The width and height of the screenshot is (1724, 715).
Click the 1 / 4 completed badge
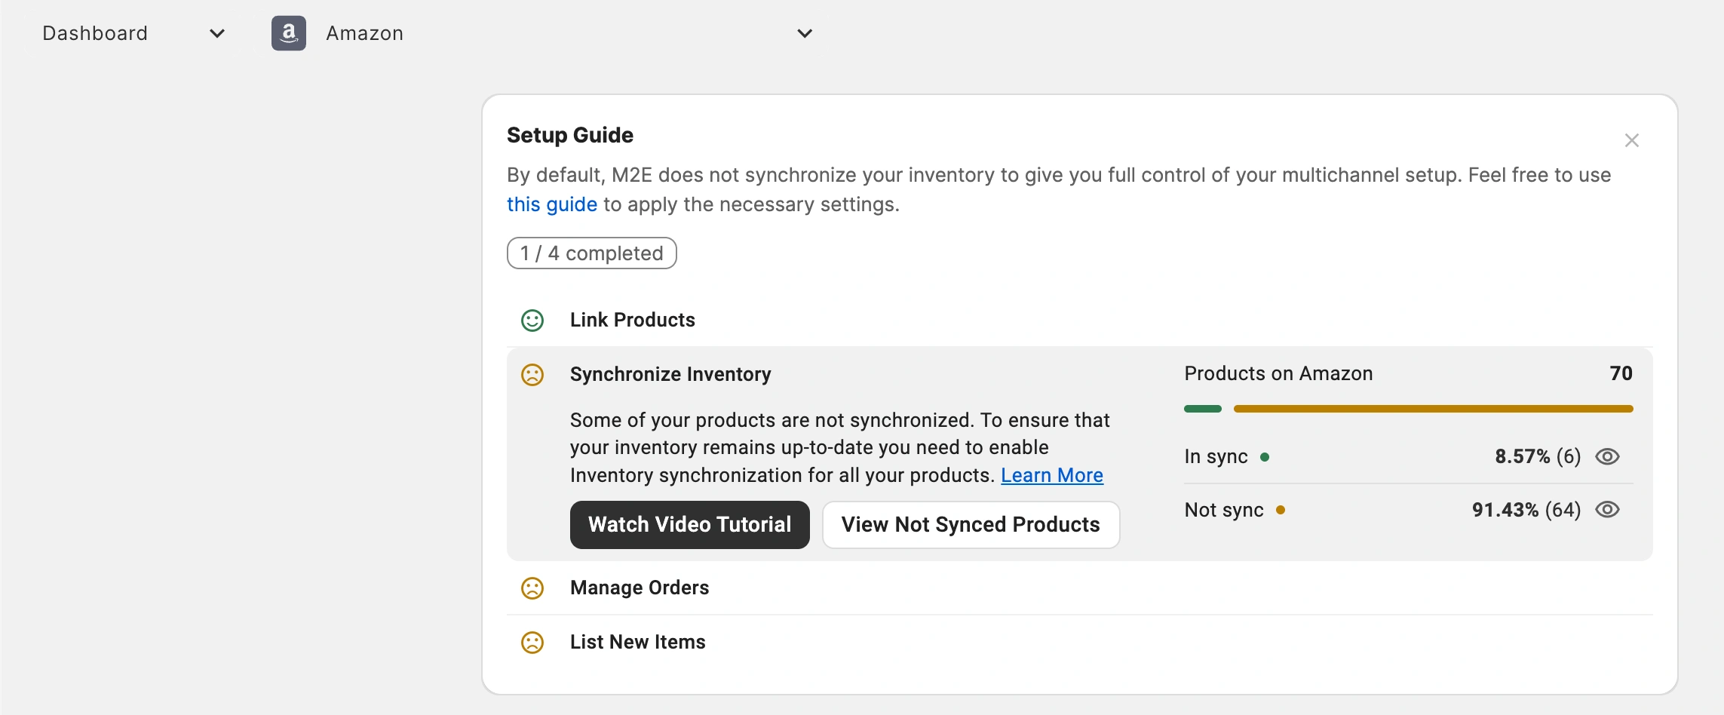[x=591, y=253]
